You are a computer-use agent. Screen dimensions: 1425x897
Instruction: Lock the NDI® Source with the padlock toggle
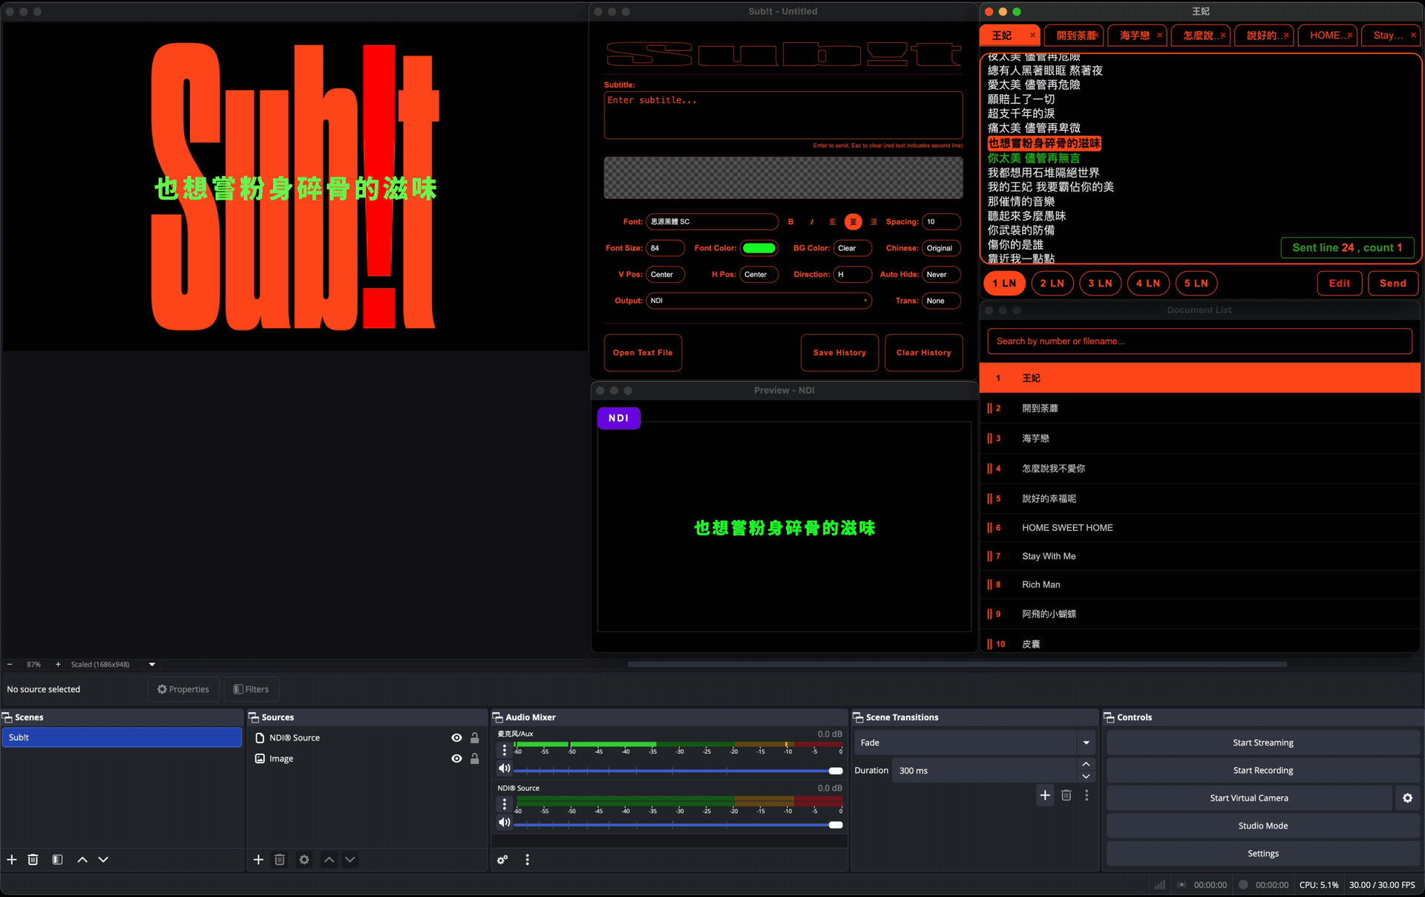(475, 737)
